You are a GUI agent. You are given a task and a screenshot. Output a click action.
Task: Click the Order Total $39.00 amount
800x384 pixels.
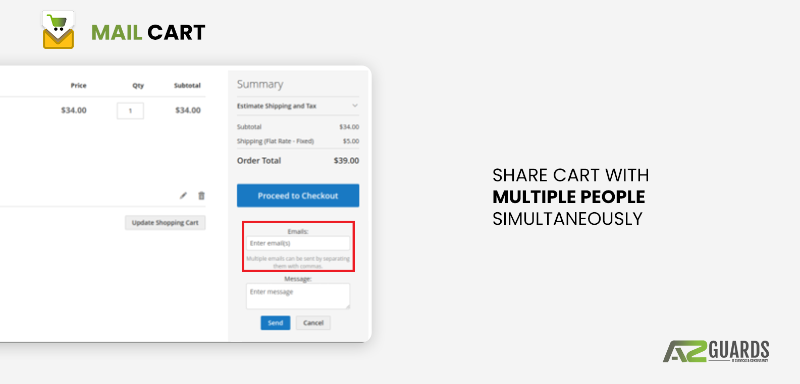click(x=346, y=161)
